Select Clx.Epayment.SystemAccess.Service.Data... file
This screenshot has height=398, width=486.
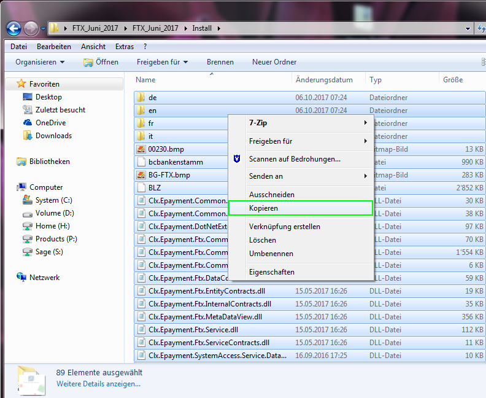coord(310,356)
